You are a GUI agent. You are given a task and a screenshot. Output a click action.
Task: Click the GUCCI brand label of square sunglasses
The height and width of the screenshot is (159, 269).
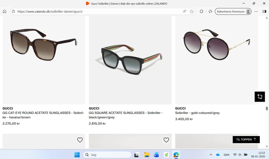point(94,108)
